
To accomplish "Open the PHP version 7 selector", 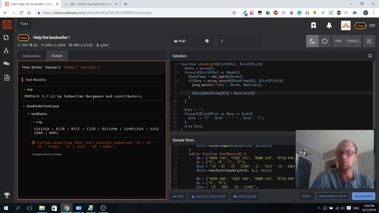I will click(239, 41).
